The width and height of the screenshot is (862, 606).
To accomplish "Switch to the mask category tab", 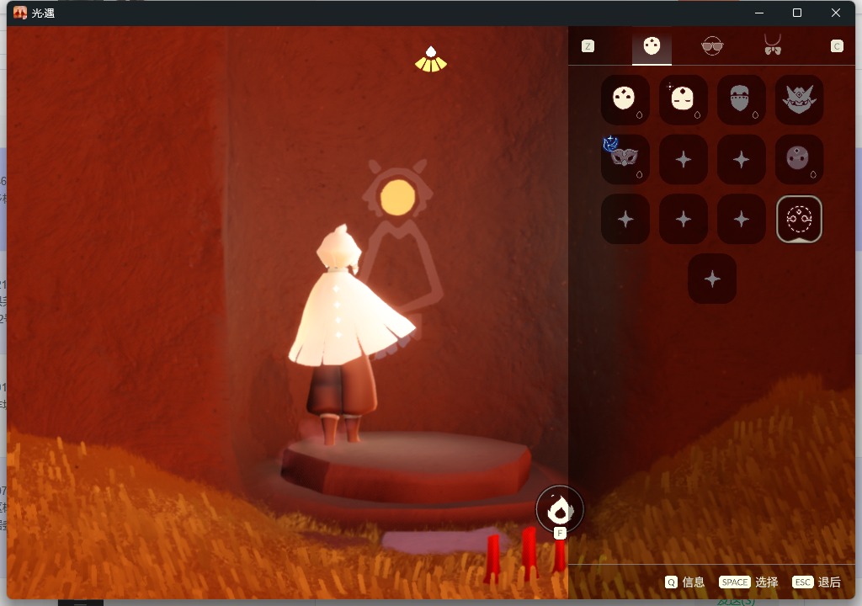I will pyautogui.click(x=652, y=45).
